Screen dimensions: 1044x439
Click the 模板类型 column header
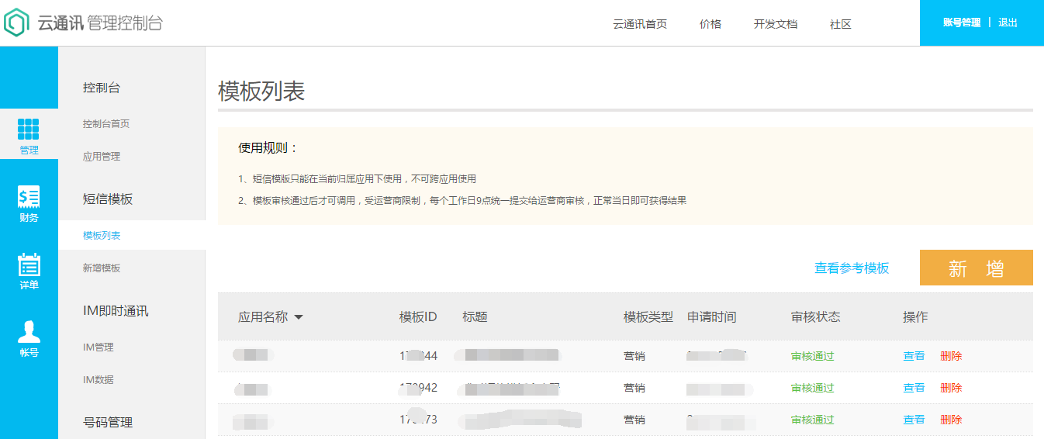point(648,316)
